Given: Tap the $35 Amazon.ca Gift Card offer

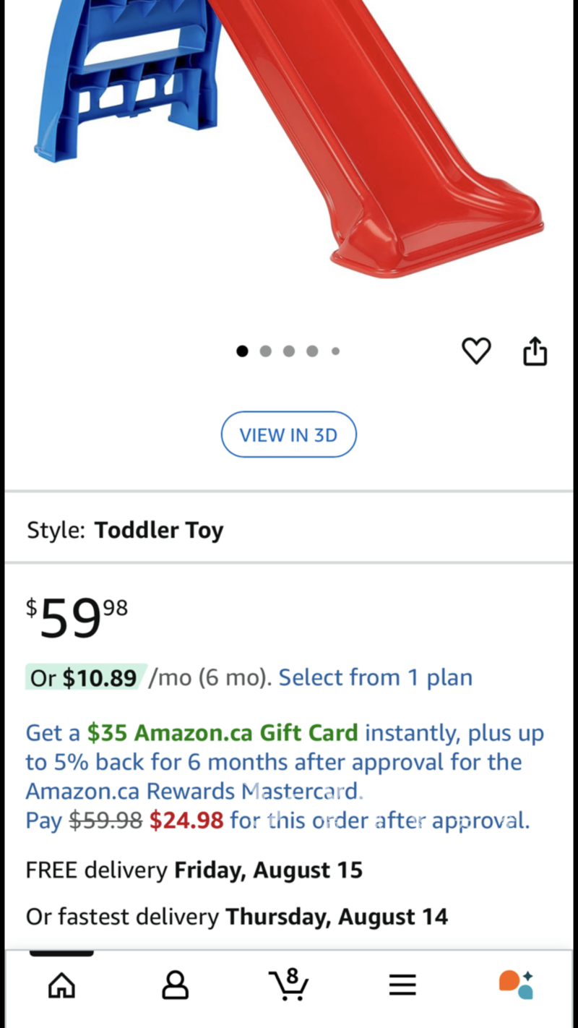Looking at the screenshot, I should 223,733.
